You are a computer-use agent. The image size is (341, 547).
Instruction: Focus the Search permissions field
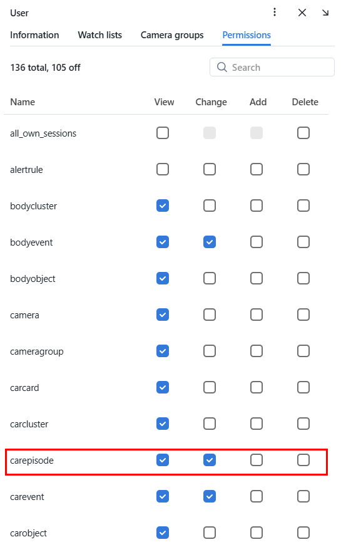tap(272, 67)
